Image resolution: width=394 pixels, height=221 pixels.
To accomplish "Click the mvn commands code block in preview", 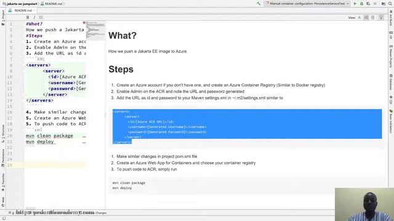I will (247, 185).
